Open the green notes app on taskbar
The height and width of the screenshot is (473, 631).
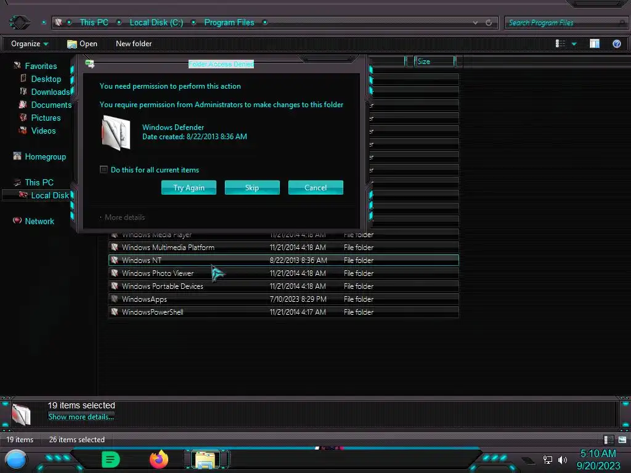coord(111,459)
